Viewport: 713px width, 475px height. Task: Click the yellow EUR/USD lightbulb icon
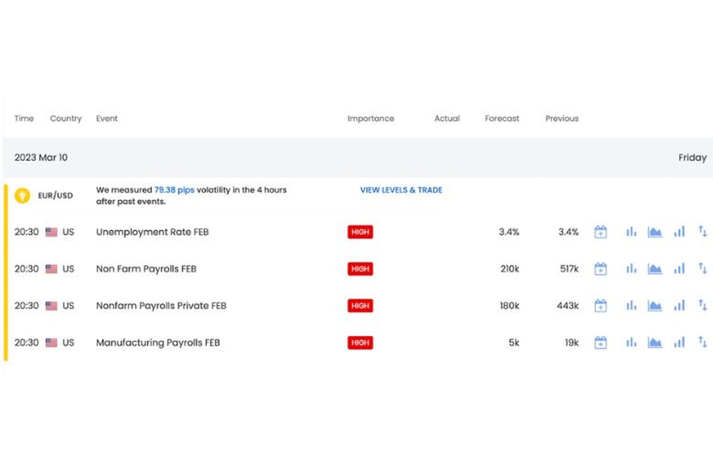(23, 195)
